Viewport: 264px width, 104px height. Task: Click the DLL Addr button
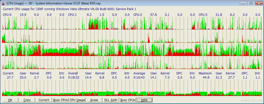coord(111,100)
